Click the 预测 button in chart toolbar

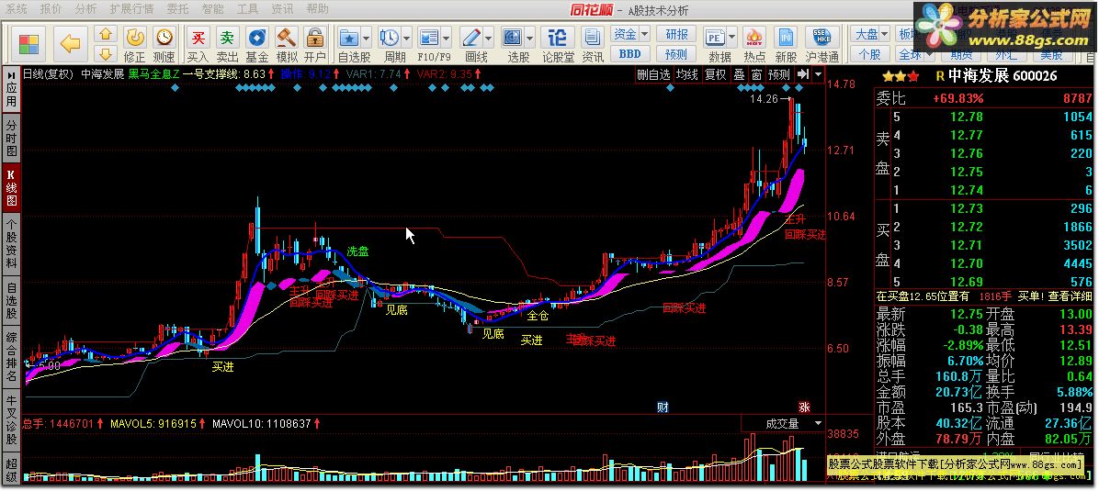coord(779,74)
